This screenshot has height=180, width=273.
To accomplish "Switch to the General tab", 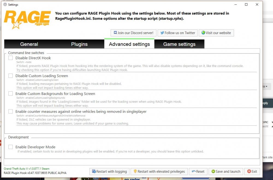I will tap(29, 44).
